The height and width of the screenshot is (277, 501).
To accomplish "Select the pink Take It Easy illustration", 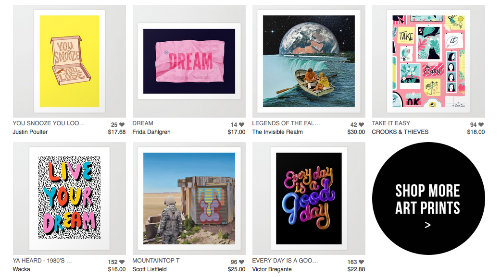I will click(428, 61).
